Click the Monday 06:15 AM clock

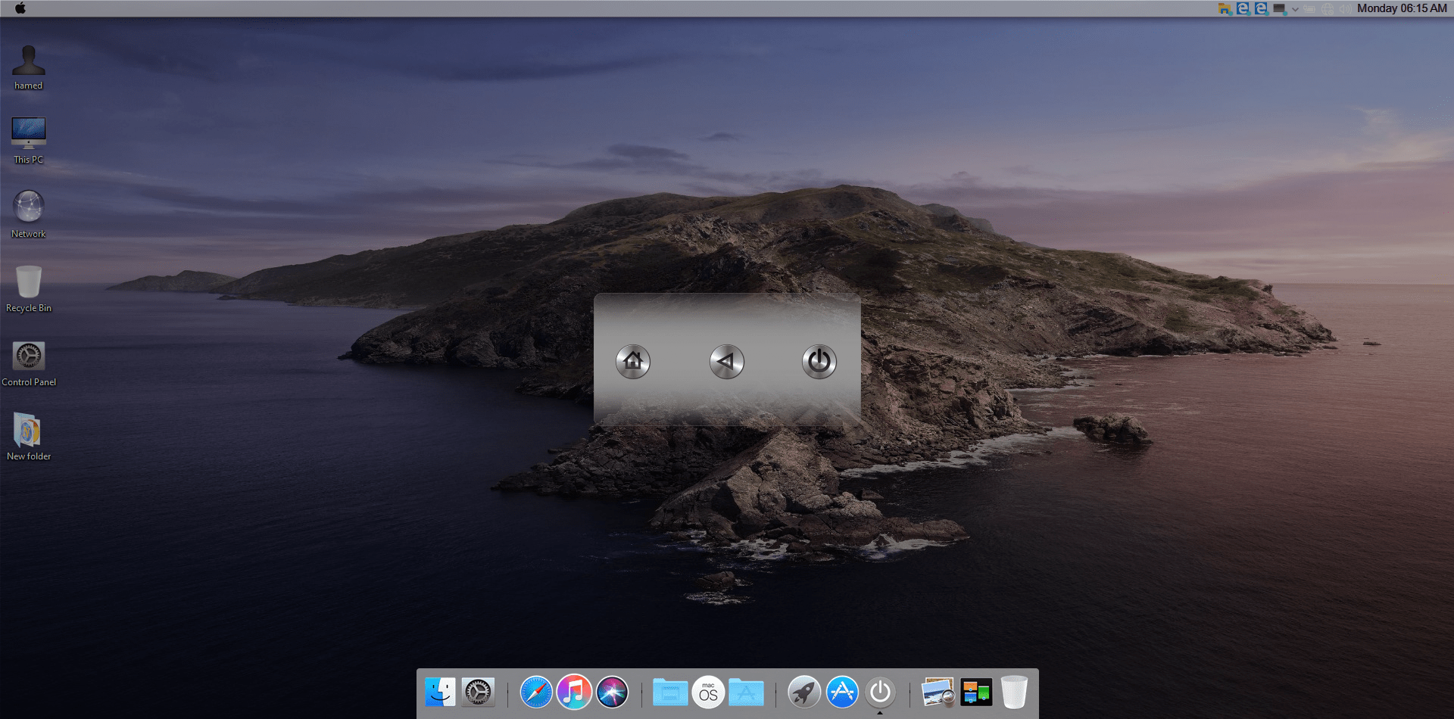point(1402,8)
